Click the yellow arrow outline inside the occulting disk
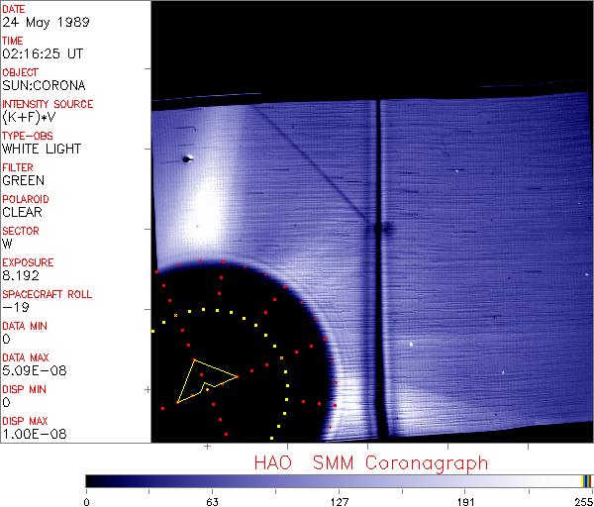 (203, 381)
